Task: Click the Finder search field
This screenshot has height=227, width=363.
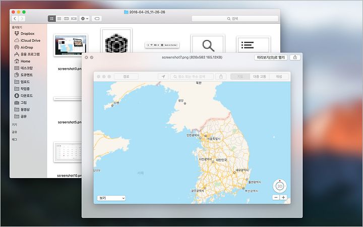Action: coord(235,19)
